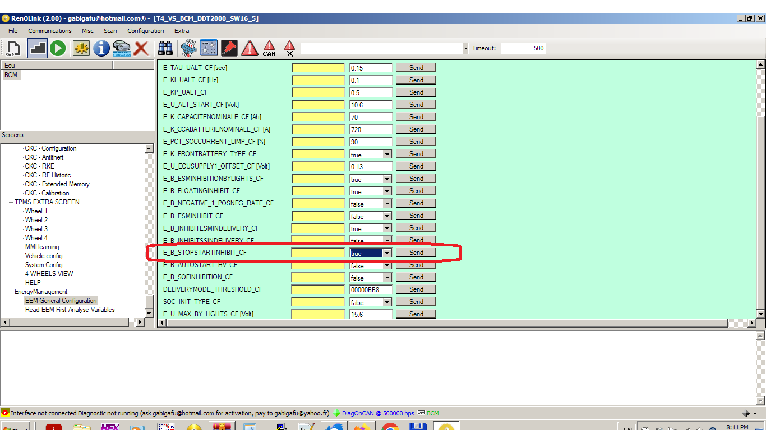The height and width of the screenshot is (430, 766).
Task: Send the E_TAU_UALT_CF value
Action: pos(416,68)
